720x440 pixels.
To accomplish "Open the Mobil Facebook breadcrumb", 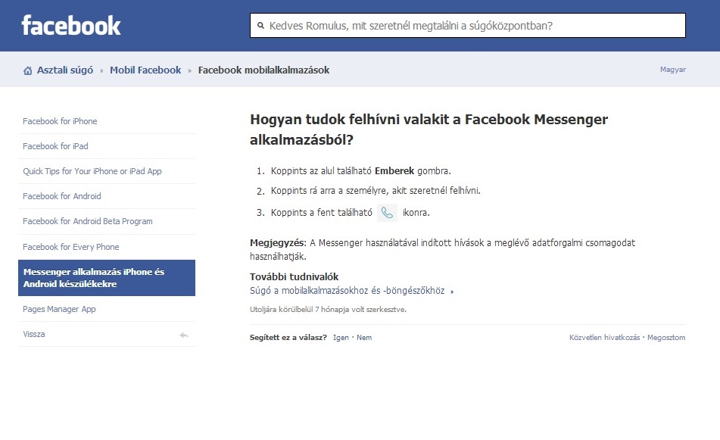I will coord(145,70).
